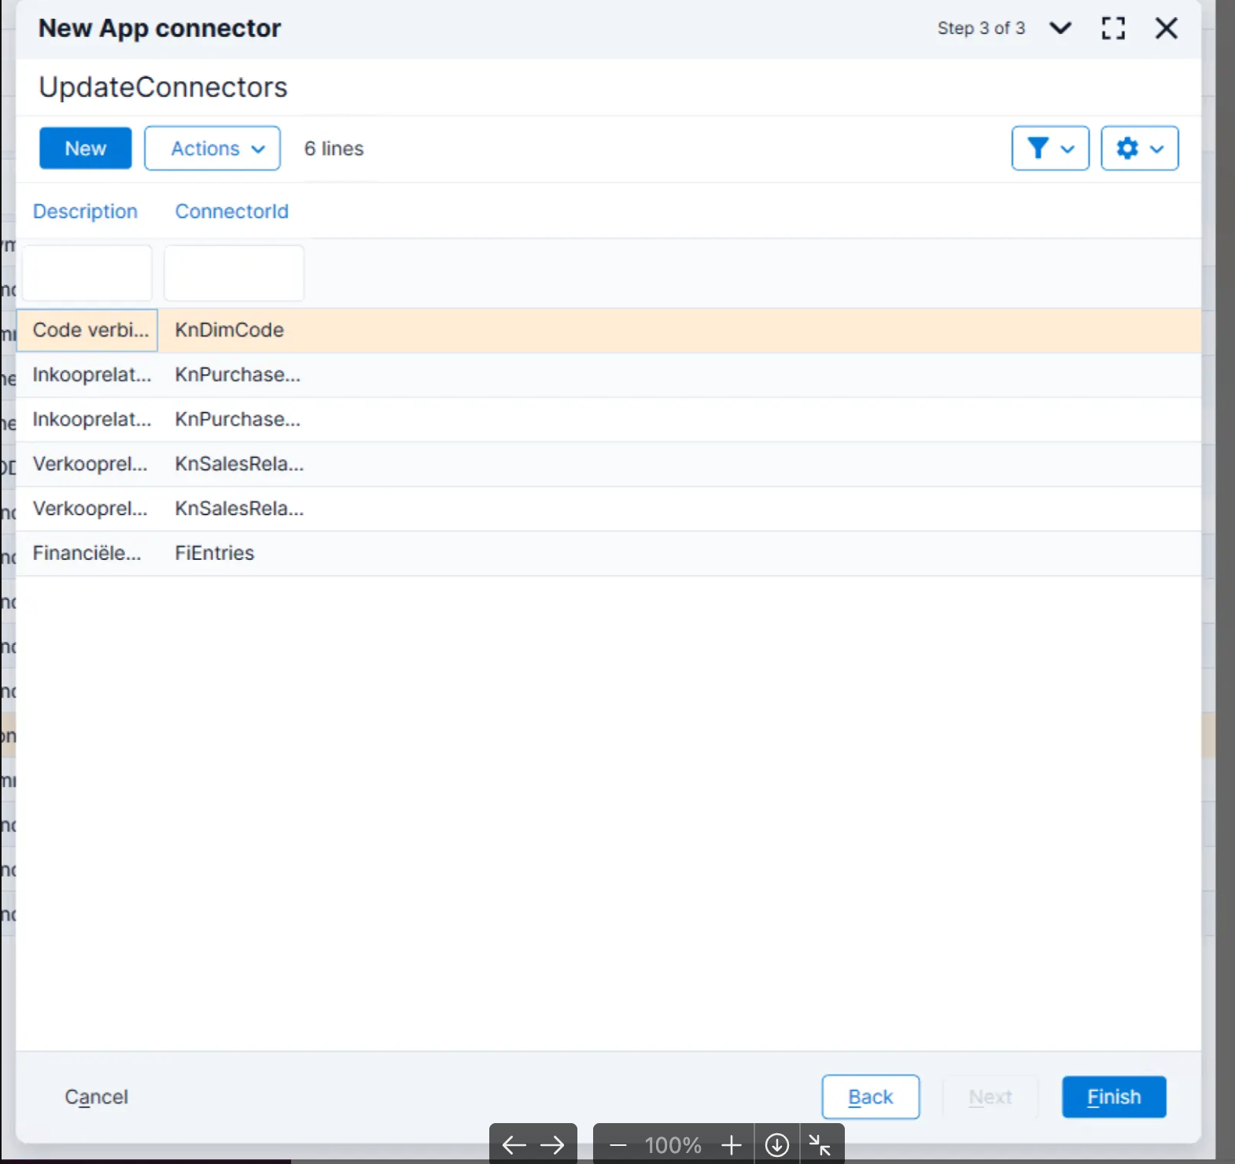Select the 'Financiële...' description cell
1235x1164 pixels.
(x=87, y=553)
